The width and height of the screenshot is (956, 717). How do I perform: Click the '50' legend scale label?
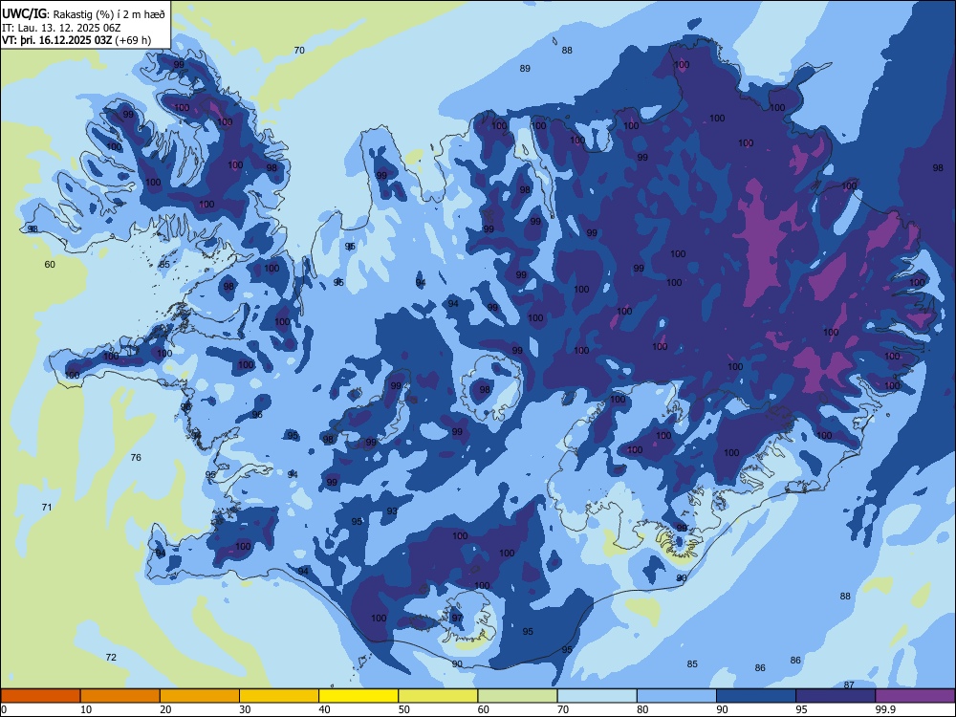coord(403,709)
